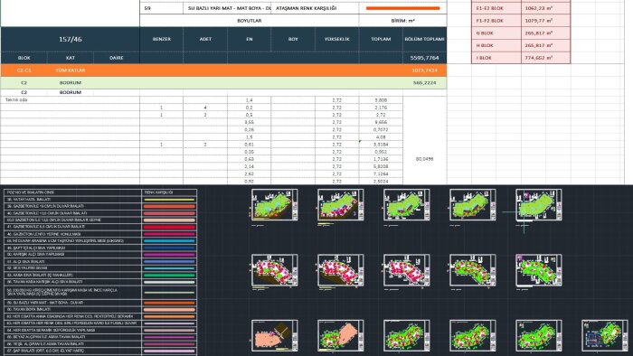Select the BÖLÜM TOPLAMI header cell

coord(425,39)
